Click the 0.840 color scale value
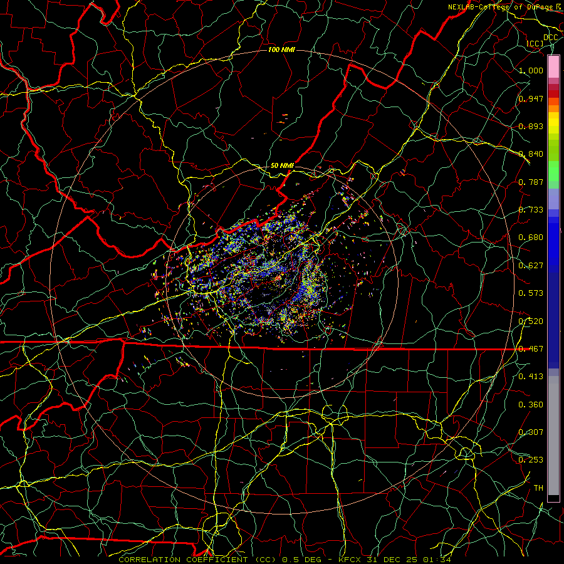 (531, 154)
